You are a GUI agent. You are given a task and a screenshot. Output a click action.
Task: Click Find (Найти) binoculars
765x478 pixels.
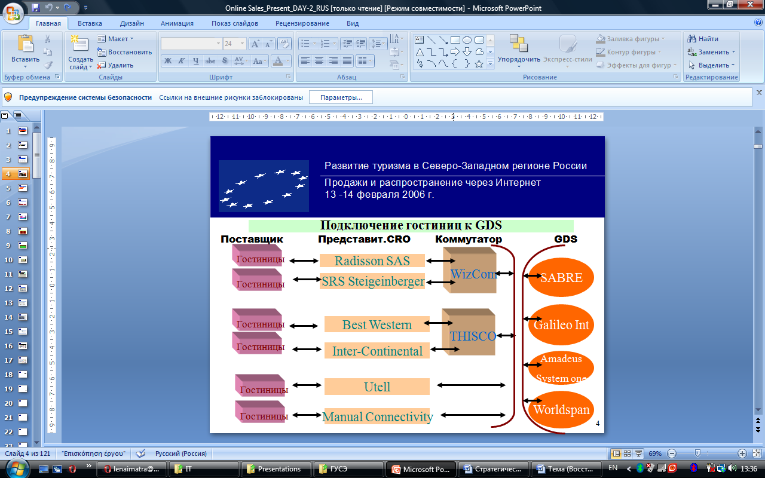(703, 39)
